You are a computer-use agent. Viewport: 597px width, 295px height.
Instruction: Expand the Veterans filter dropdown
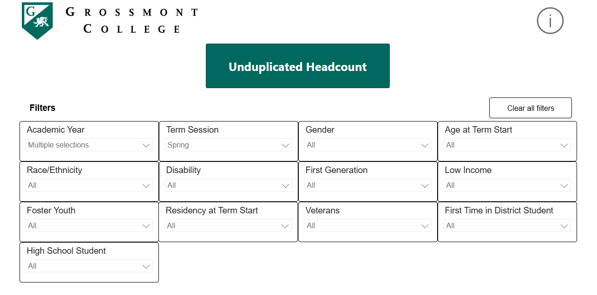[x=367, y=225]
